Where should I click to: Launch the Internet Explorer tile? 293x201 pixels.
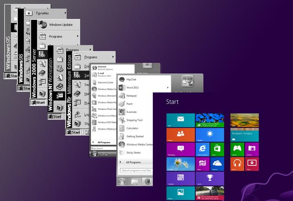click(203, 149)
